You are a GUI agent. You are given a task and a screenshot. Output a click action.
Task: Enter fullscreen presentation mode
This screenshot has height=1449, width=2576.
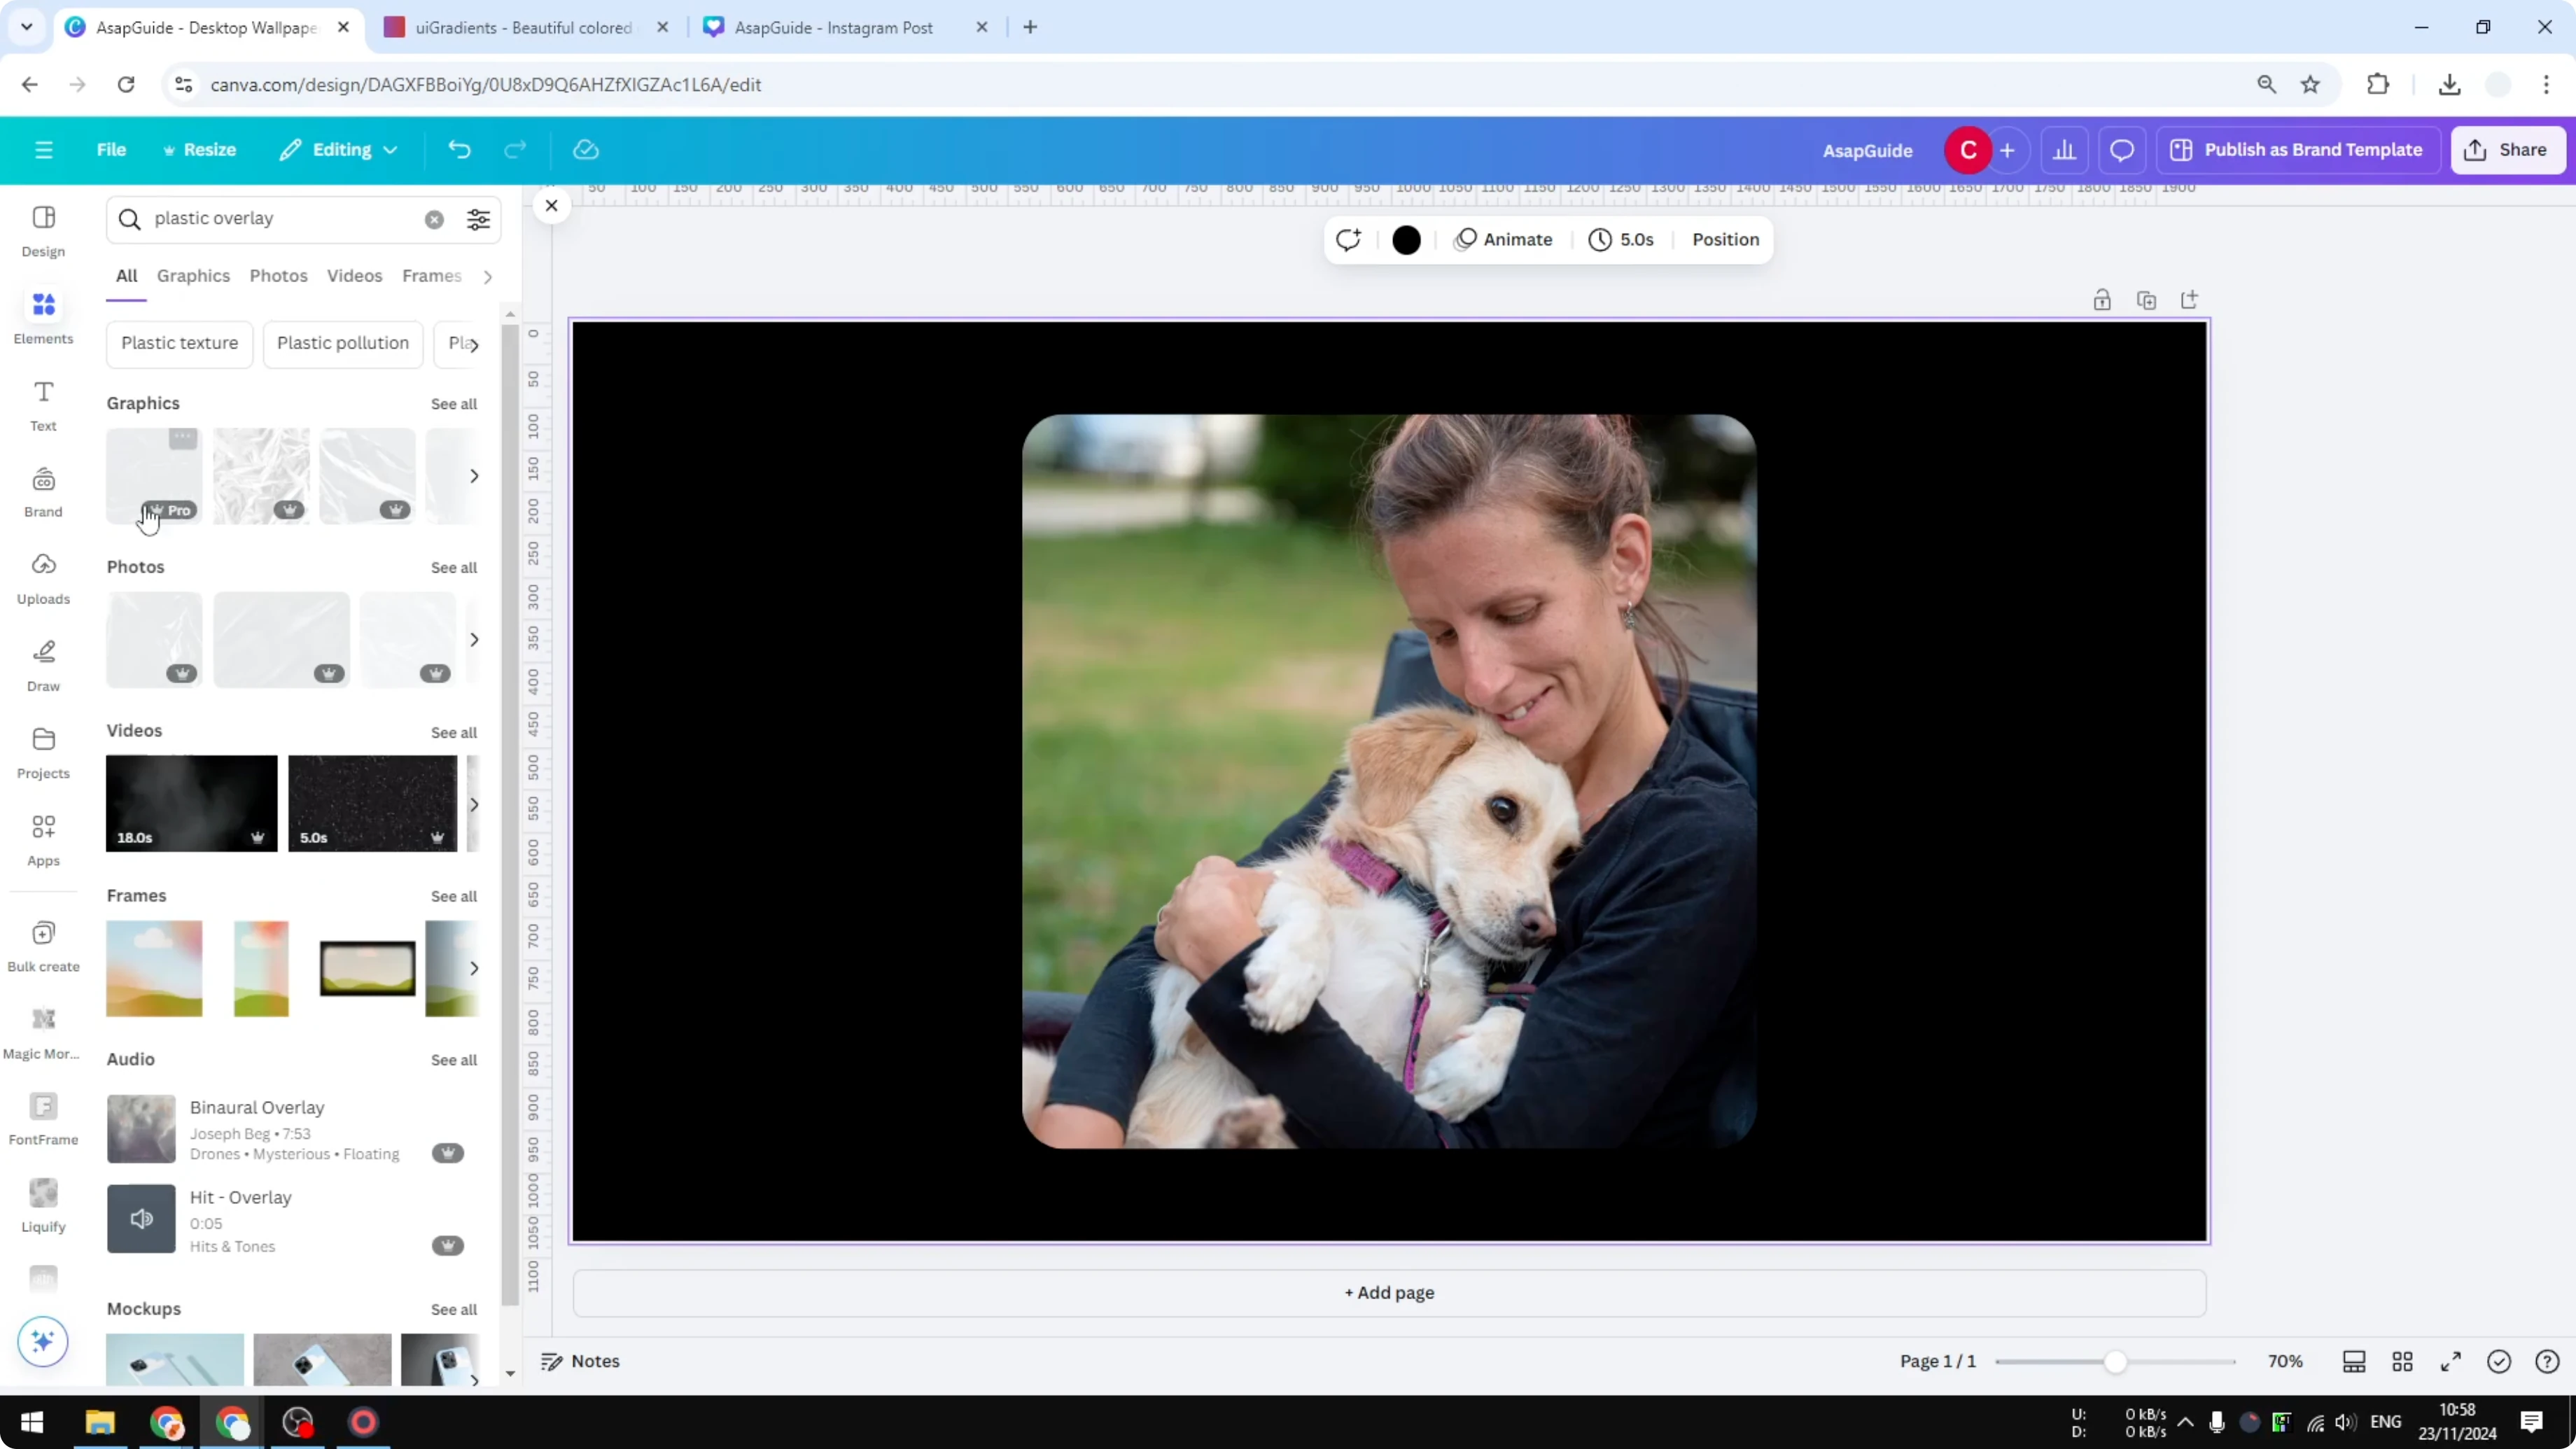pyautogui.click(x=2451, y=1361)
